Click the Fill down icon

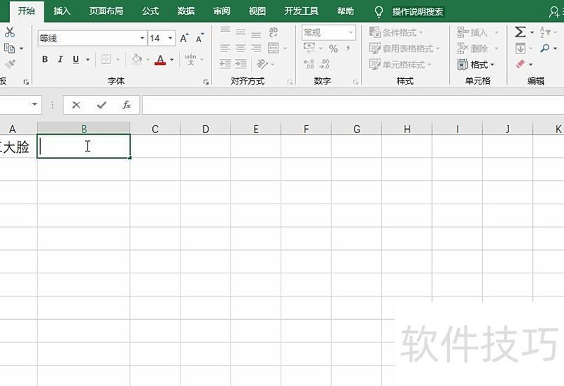coord(520,48)
